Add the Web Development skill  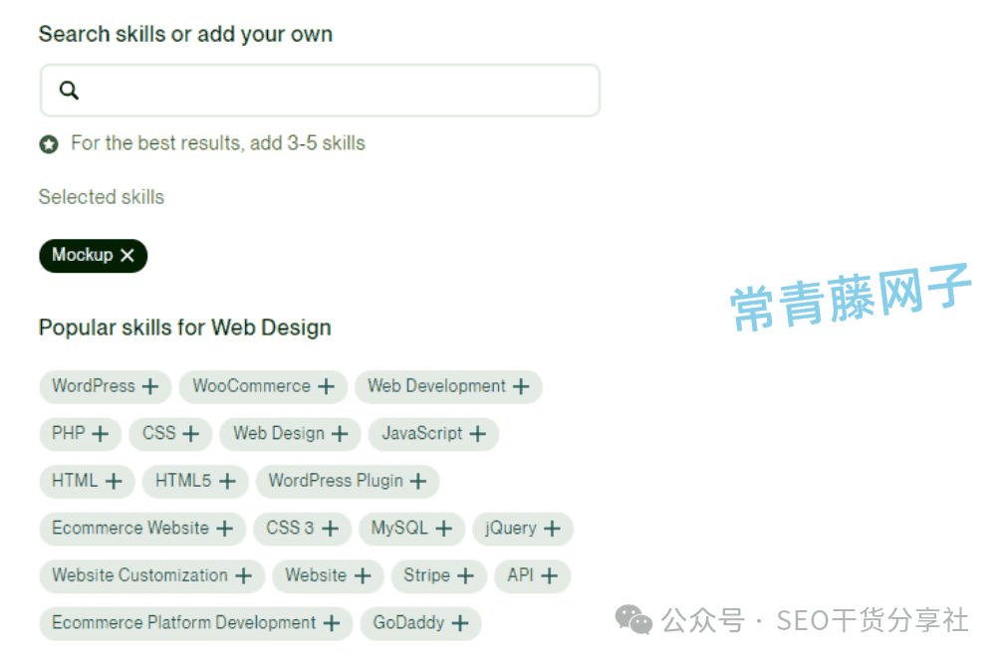(x=448, y=386)
